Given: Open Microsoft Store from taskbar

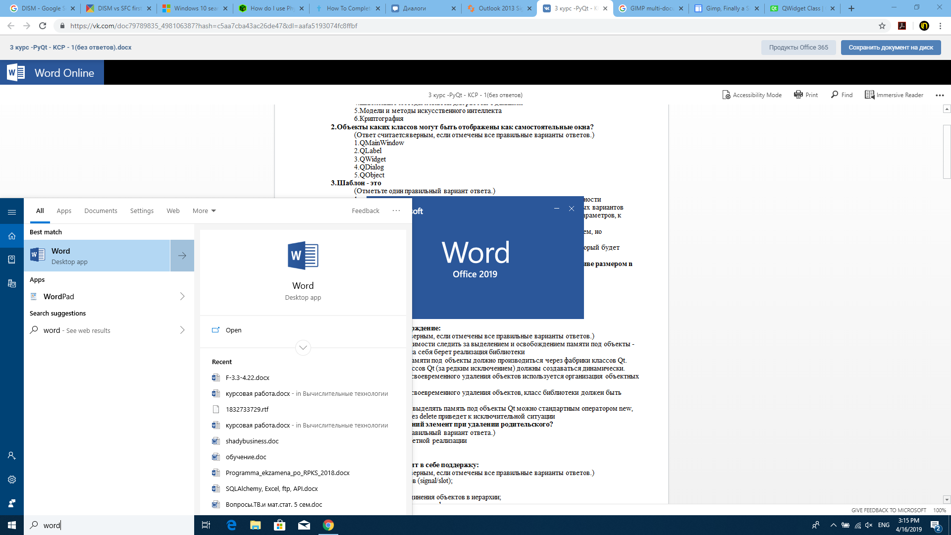Looking at the screenshot, I should pos(279,525).
